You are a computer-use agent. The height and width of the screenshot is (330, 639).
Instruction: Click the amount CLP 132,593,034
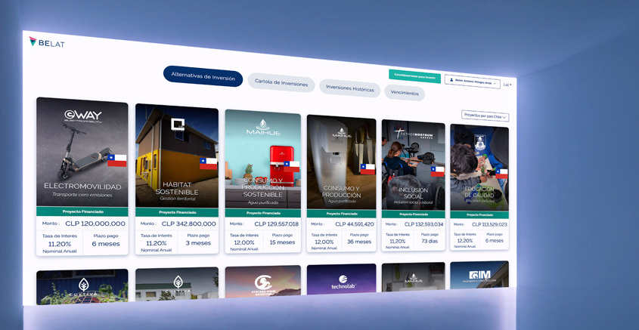coord(423,224)
